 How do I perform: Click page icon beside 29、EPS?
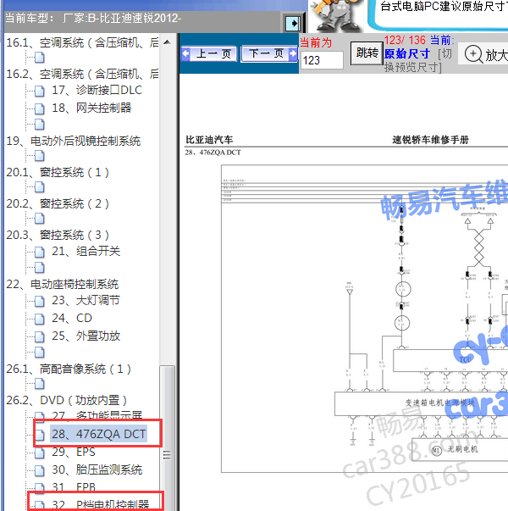click(x=40, y=453)
